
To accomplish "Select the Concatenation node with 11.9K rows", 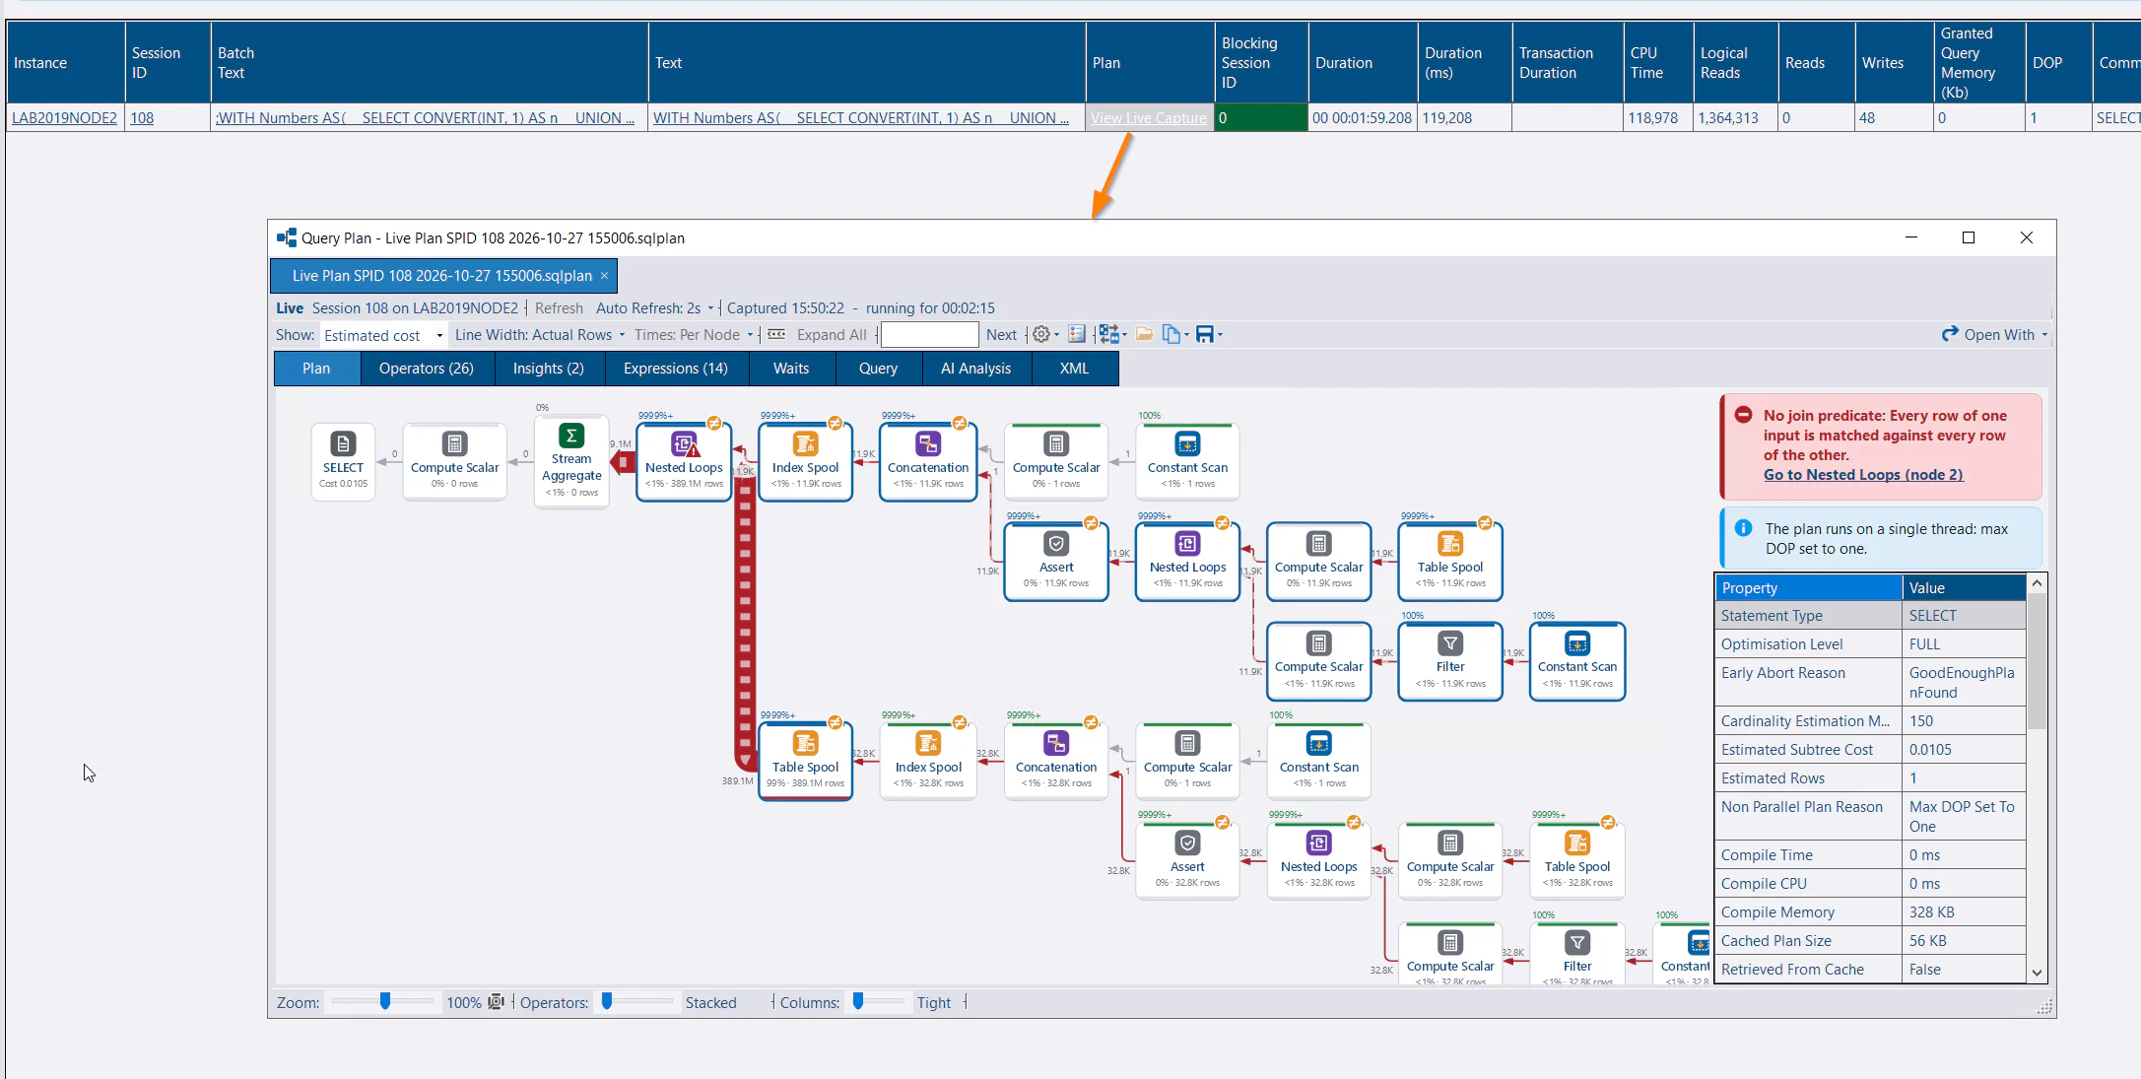I will 928,462.
